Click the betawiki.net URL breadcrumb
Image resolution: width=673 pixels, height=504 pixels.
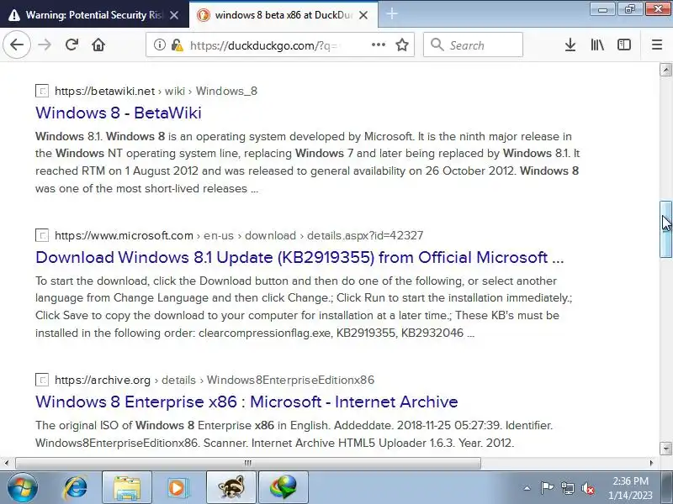pos(104,91)
